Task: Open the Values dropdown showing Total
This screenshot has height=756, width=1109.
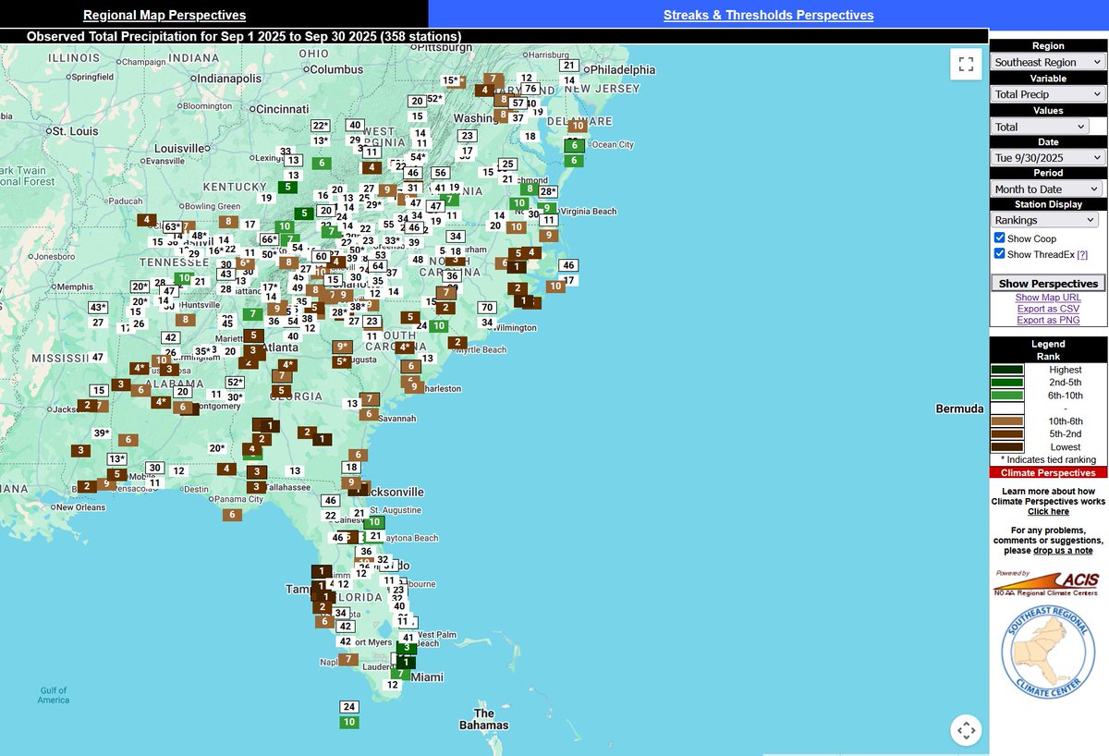Action: (1040, 127)
